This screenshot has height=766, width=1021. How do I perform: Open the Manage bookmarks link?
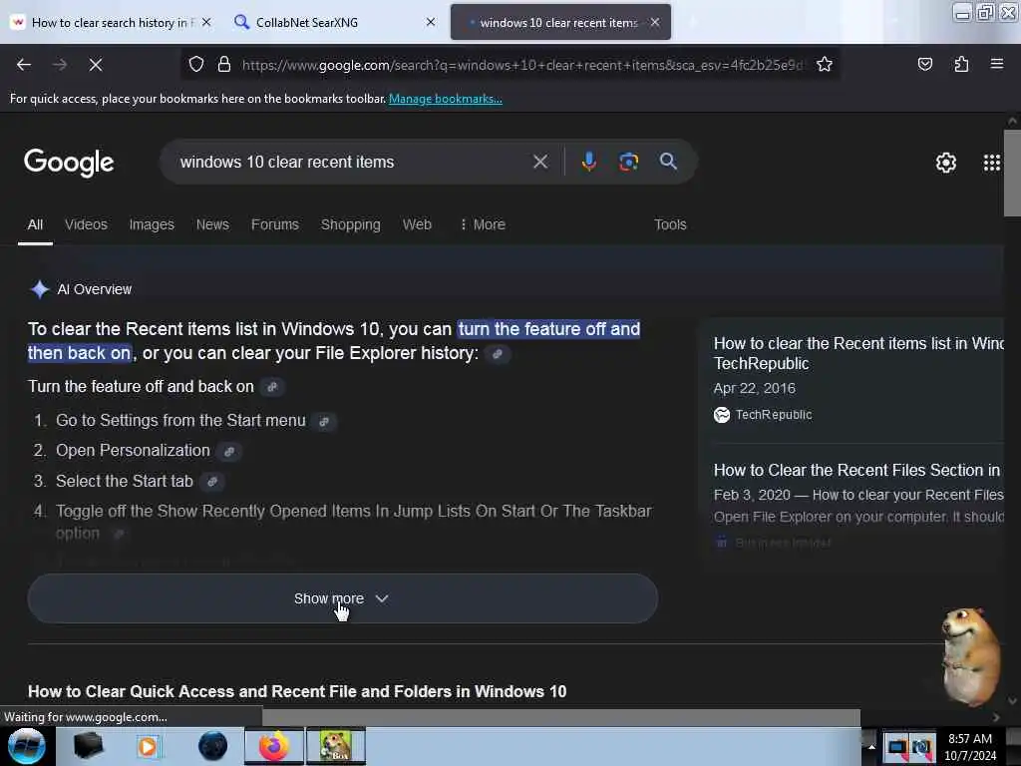(x=446, y=99)
